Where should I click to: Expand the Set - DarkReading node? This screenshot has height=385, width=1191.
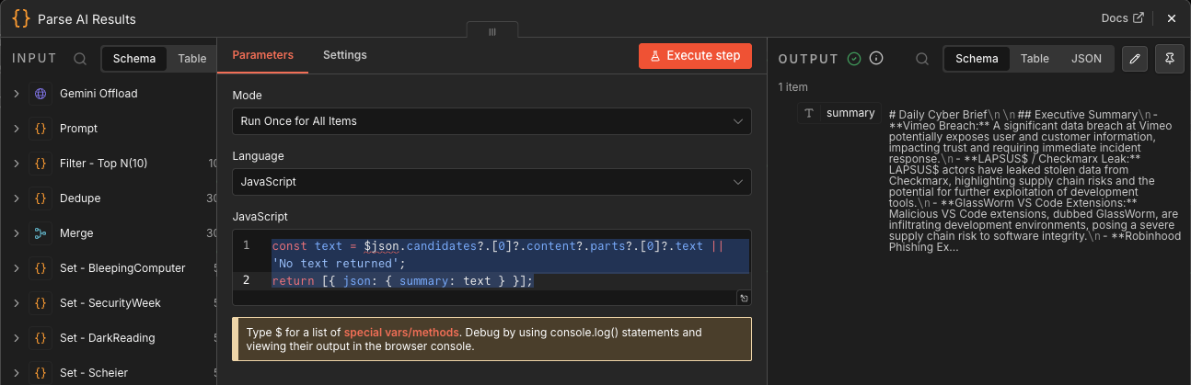click(16, 338)
